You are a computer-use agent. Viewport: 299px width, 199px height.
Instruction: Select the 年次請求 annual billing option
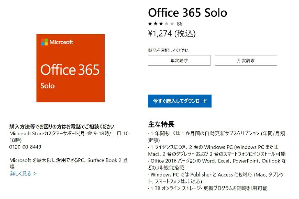click(179, 60)
